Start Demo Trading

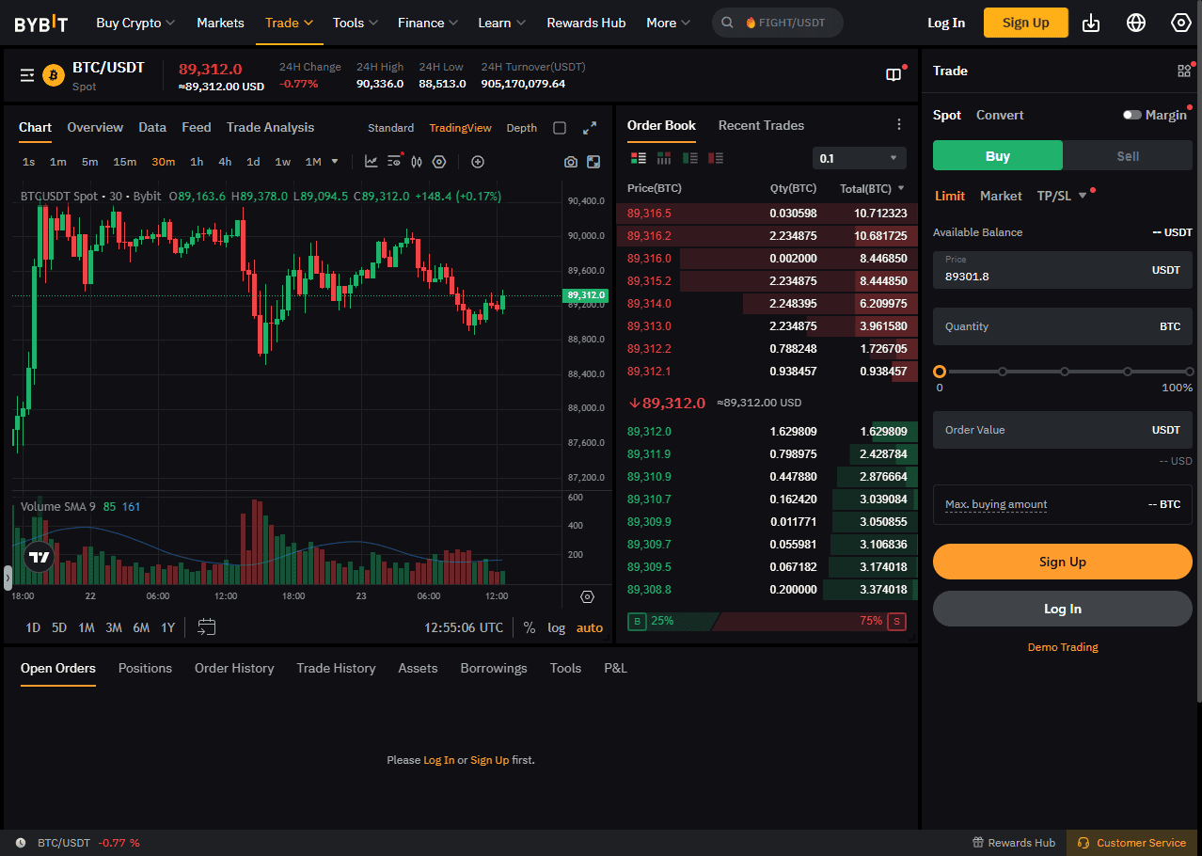tap(1062, 646)
